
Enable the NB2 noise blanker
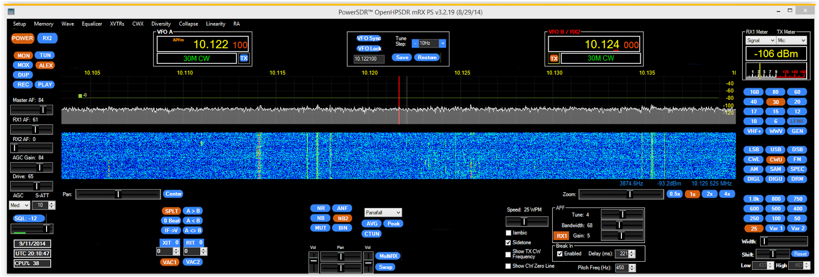click(342, 218)
